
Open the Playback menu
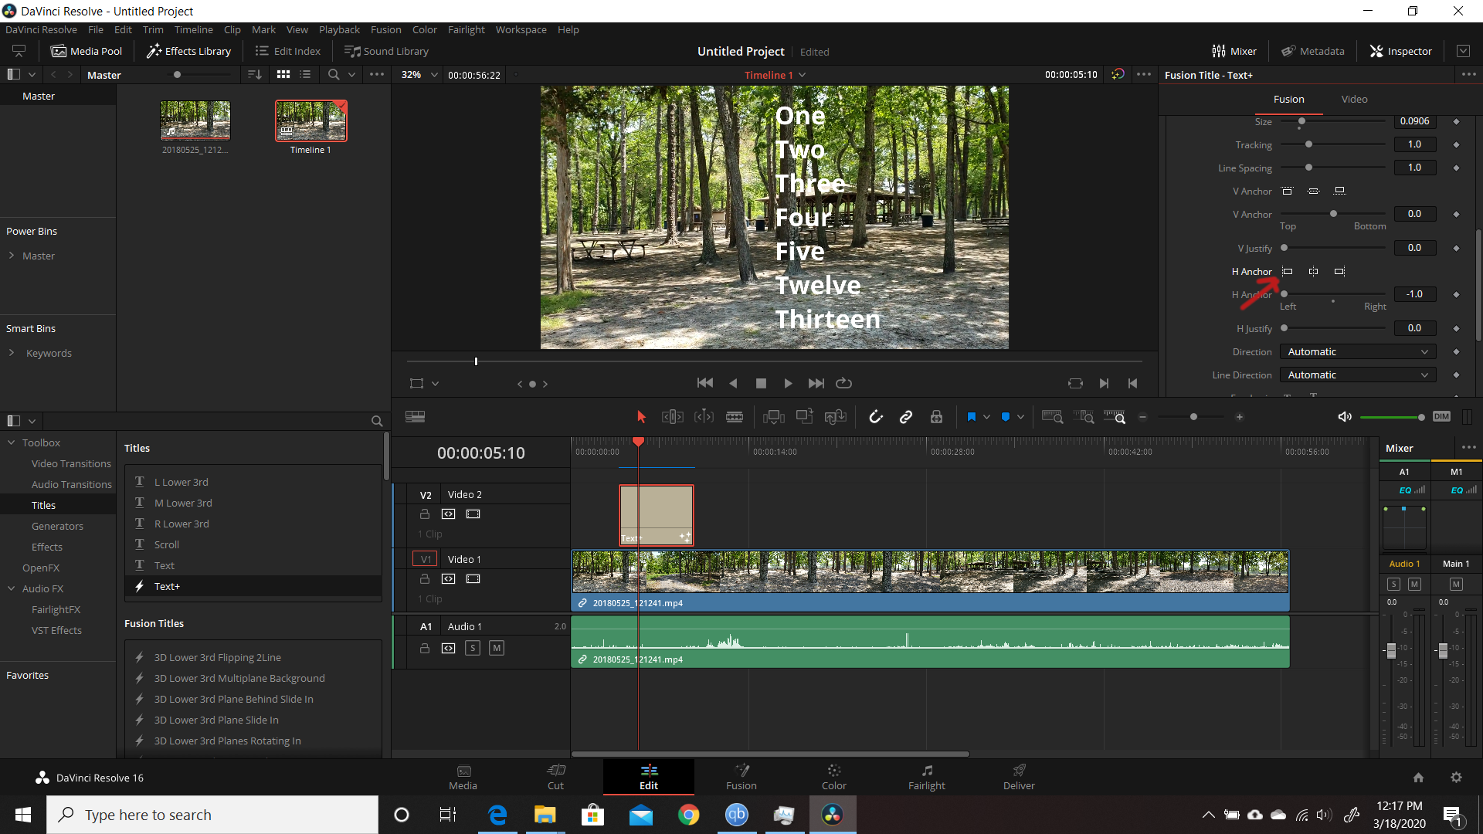[339, 29]
